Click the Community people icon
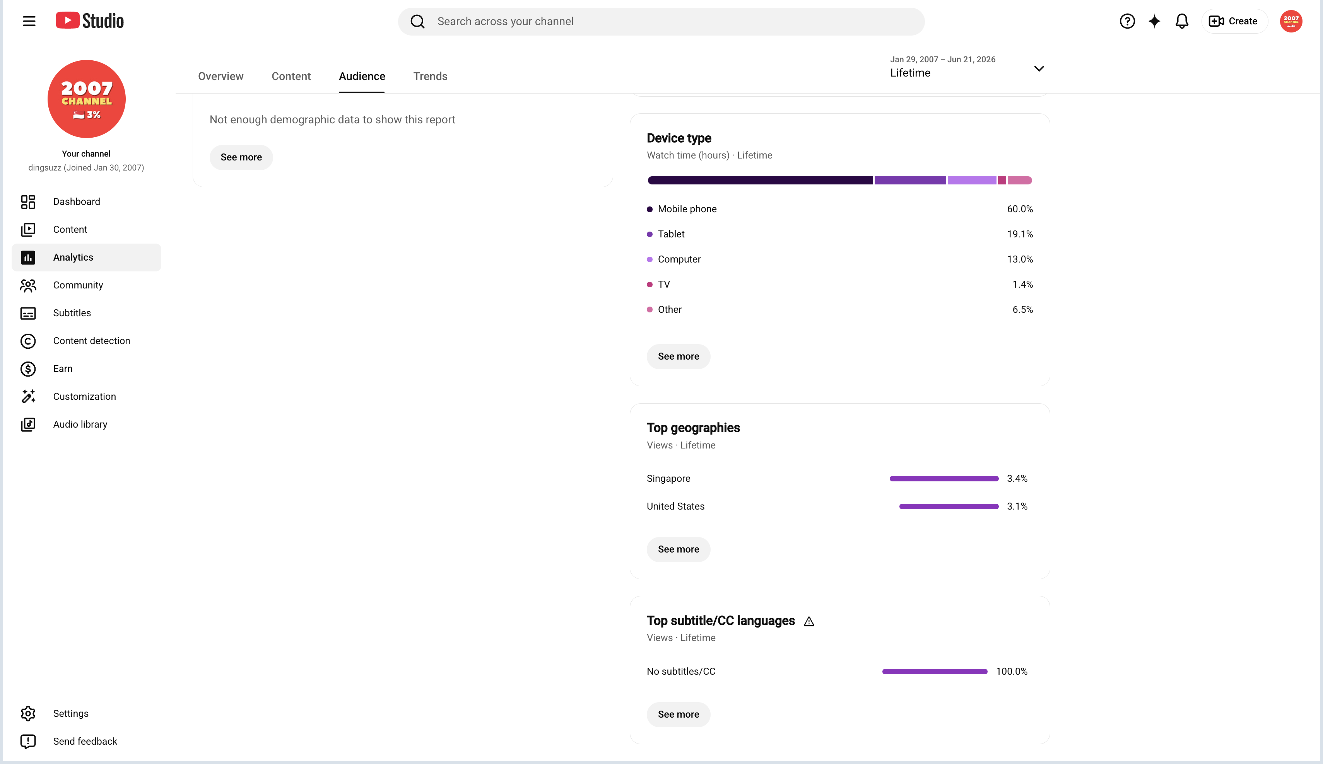The width and height of the screenshot is (1323, 764). pyautogui.click(x=28, y=285)
